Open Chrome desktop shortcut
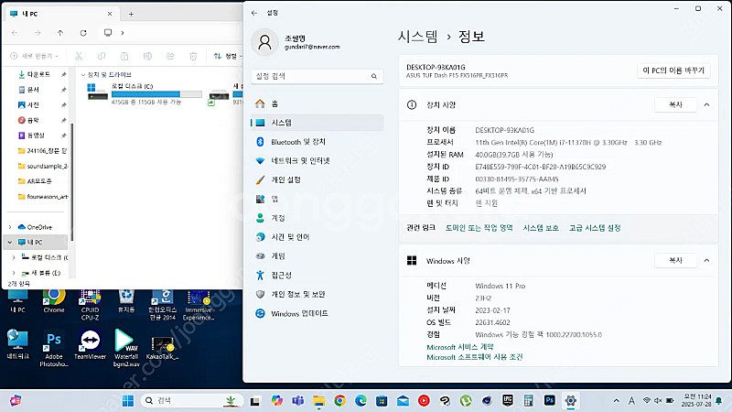This screenshot has width=732, height=412. coord(54,301)
